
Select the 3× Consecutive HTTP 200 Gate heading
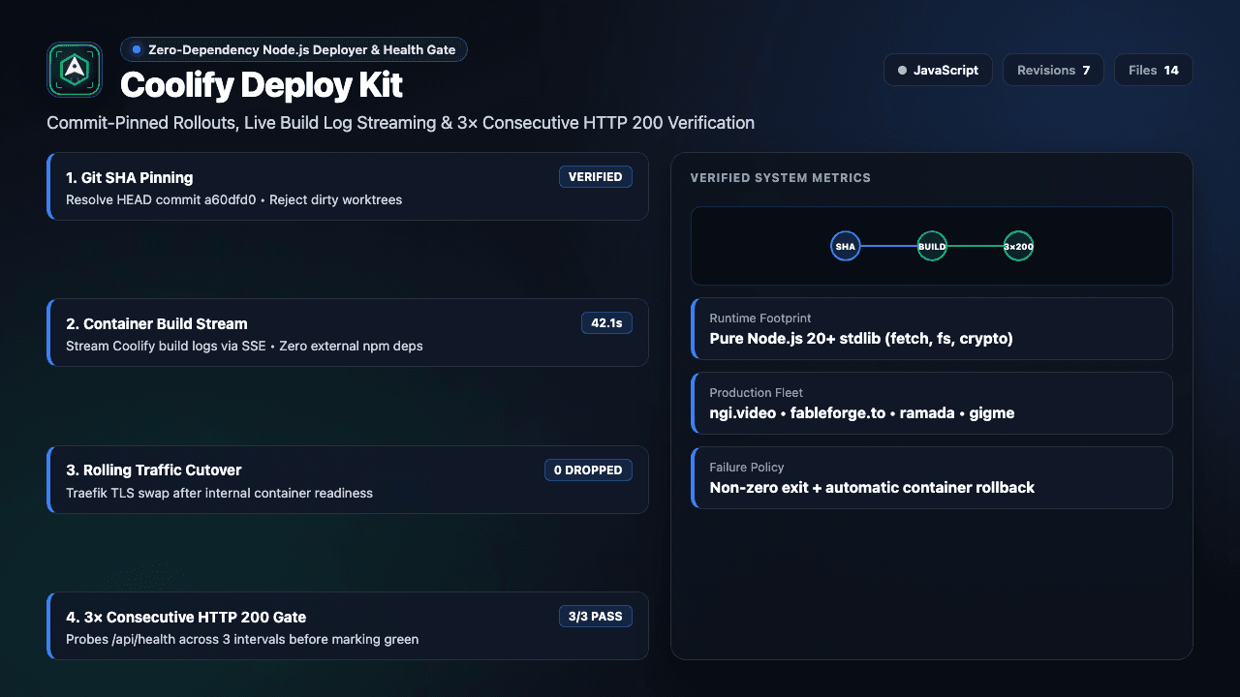point(186,617)
